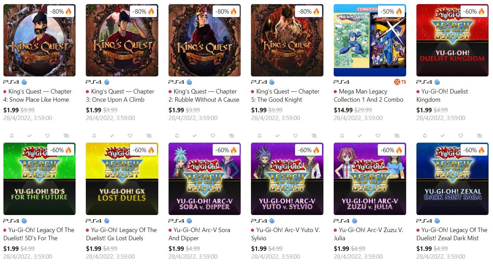
Task: Click the bell icon above 5D's For The Future cover
Action: (x=12, y=136)
